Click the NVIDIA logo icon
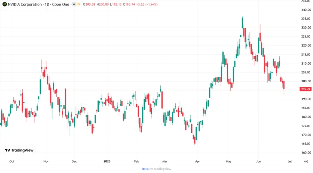 (x=5, y=4)
